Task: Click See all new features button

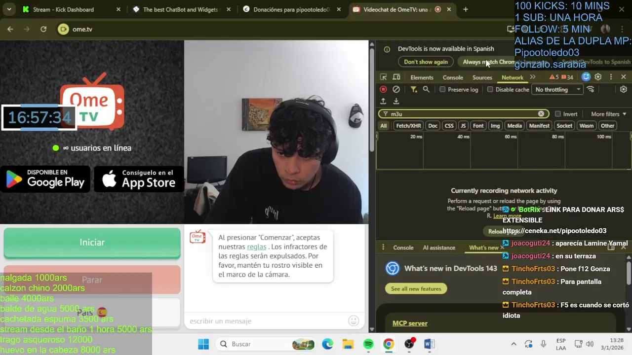Action: tap(416, 288)
